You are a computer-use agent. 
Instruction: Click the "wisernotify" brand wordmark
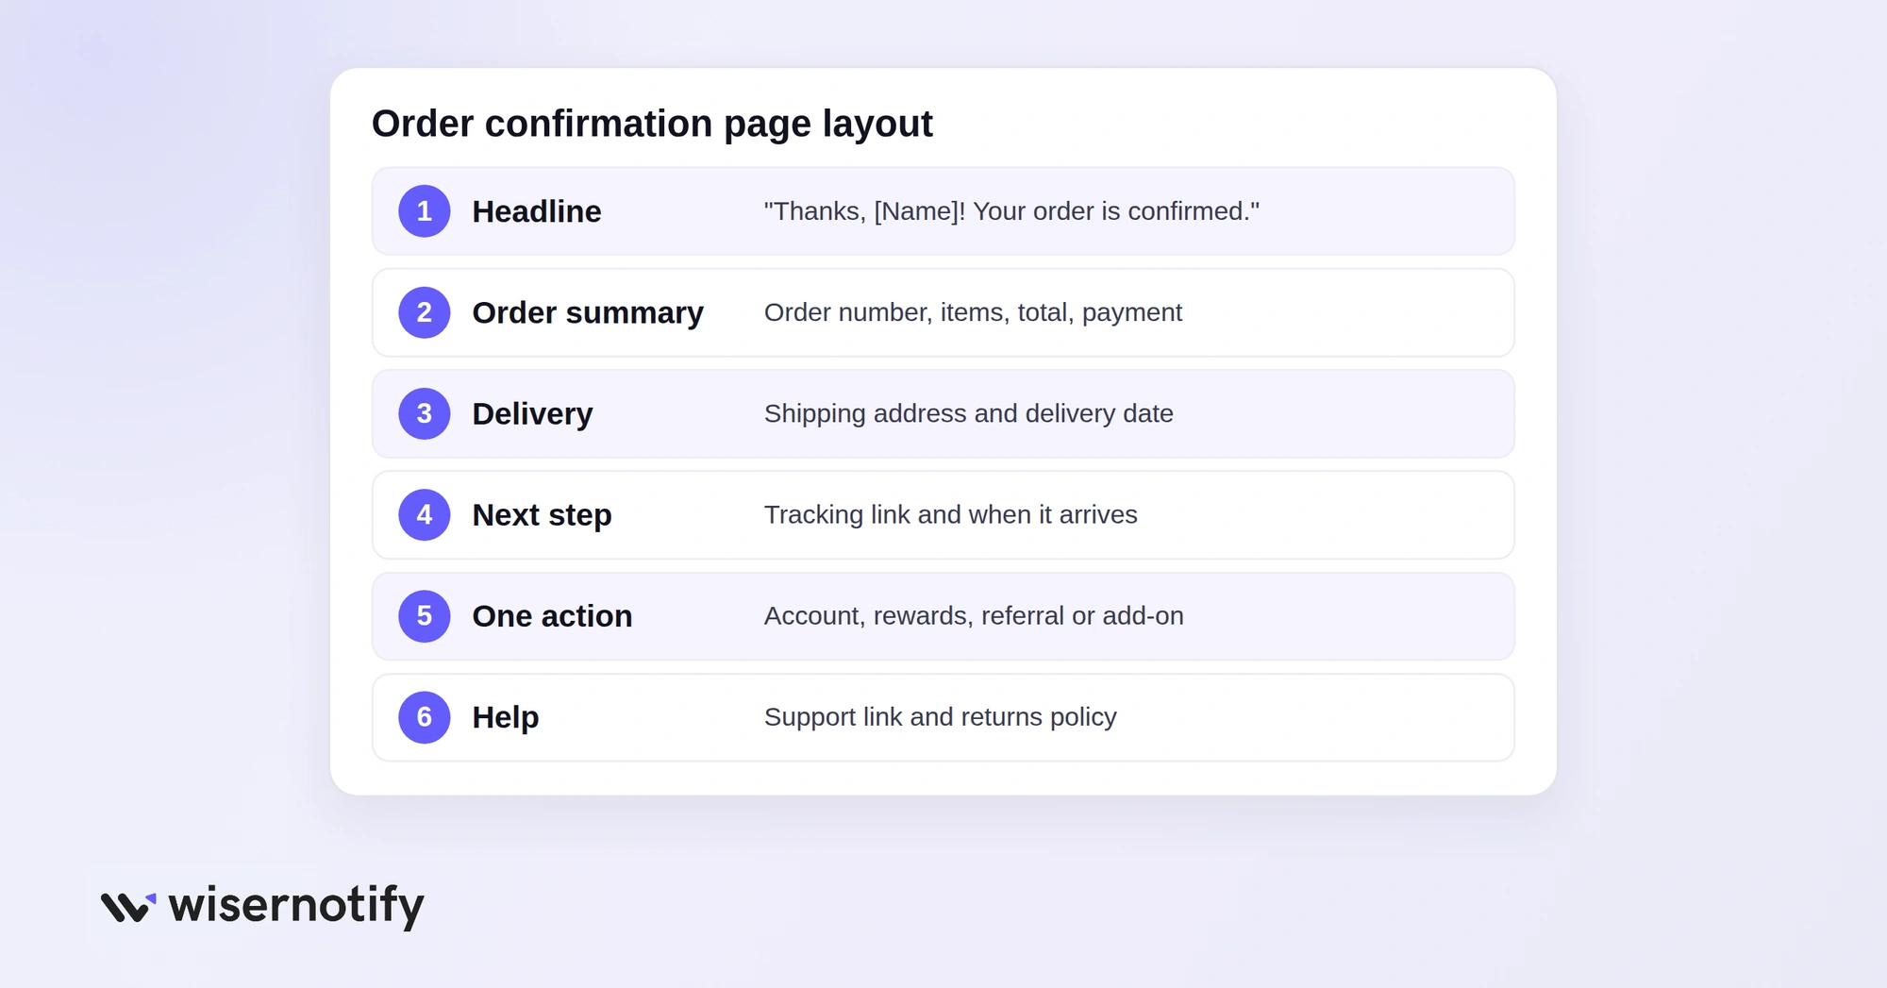[x=296, y=906]
